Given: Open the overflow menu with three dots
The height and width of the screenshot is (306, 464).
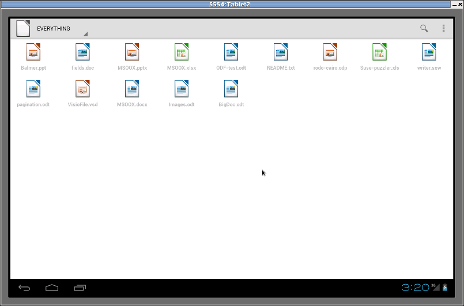Looking at the screenshot, I should coord(443,28).
